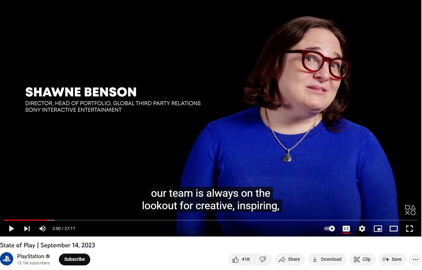Toggle the autoplay switch
Screen dimensions: 422x270
[x=330, y=229]
